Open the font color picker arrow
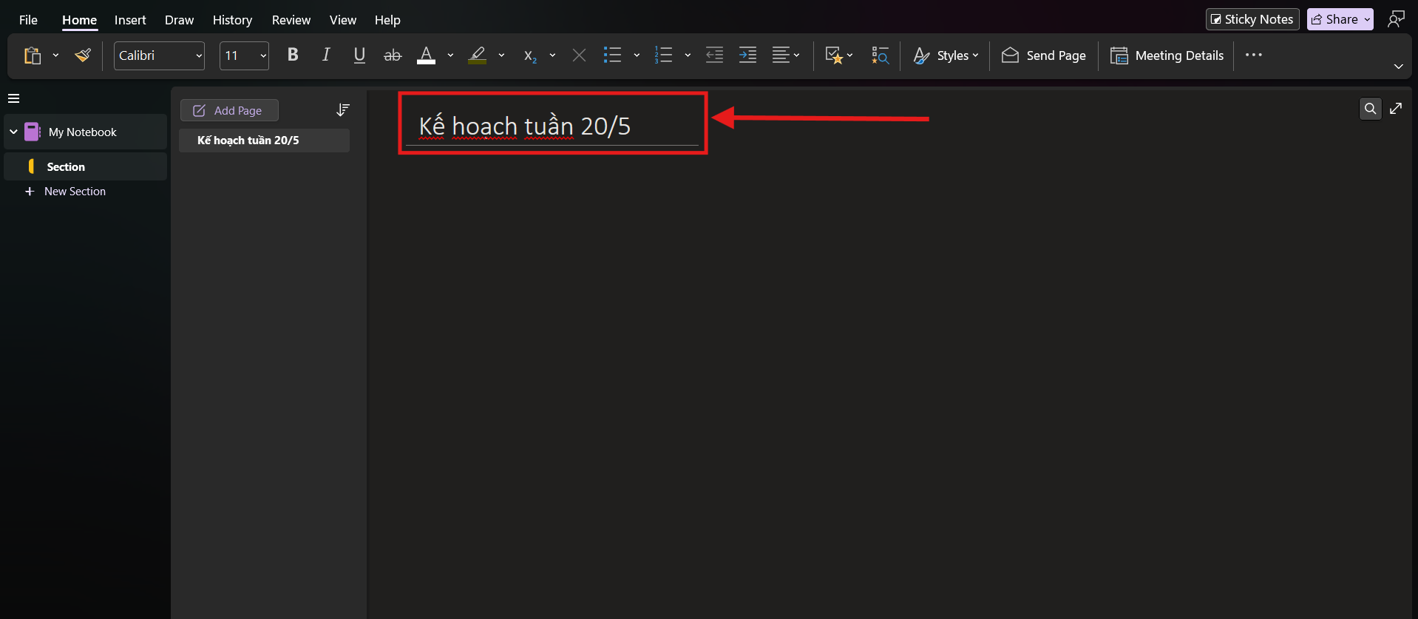 pos(450,55)
